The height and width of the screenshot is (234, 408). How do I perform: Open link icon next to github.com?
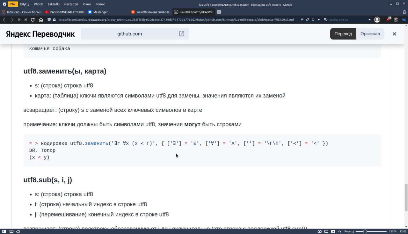[181, 34]
